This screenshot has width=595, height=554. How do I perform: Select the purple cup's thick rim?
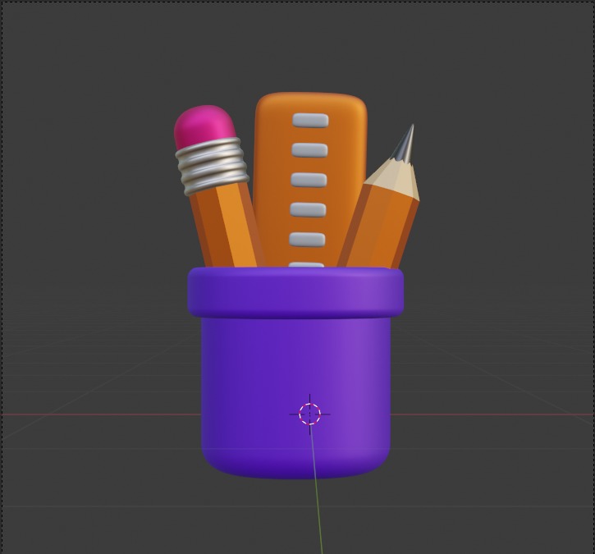pos(295,292)
